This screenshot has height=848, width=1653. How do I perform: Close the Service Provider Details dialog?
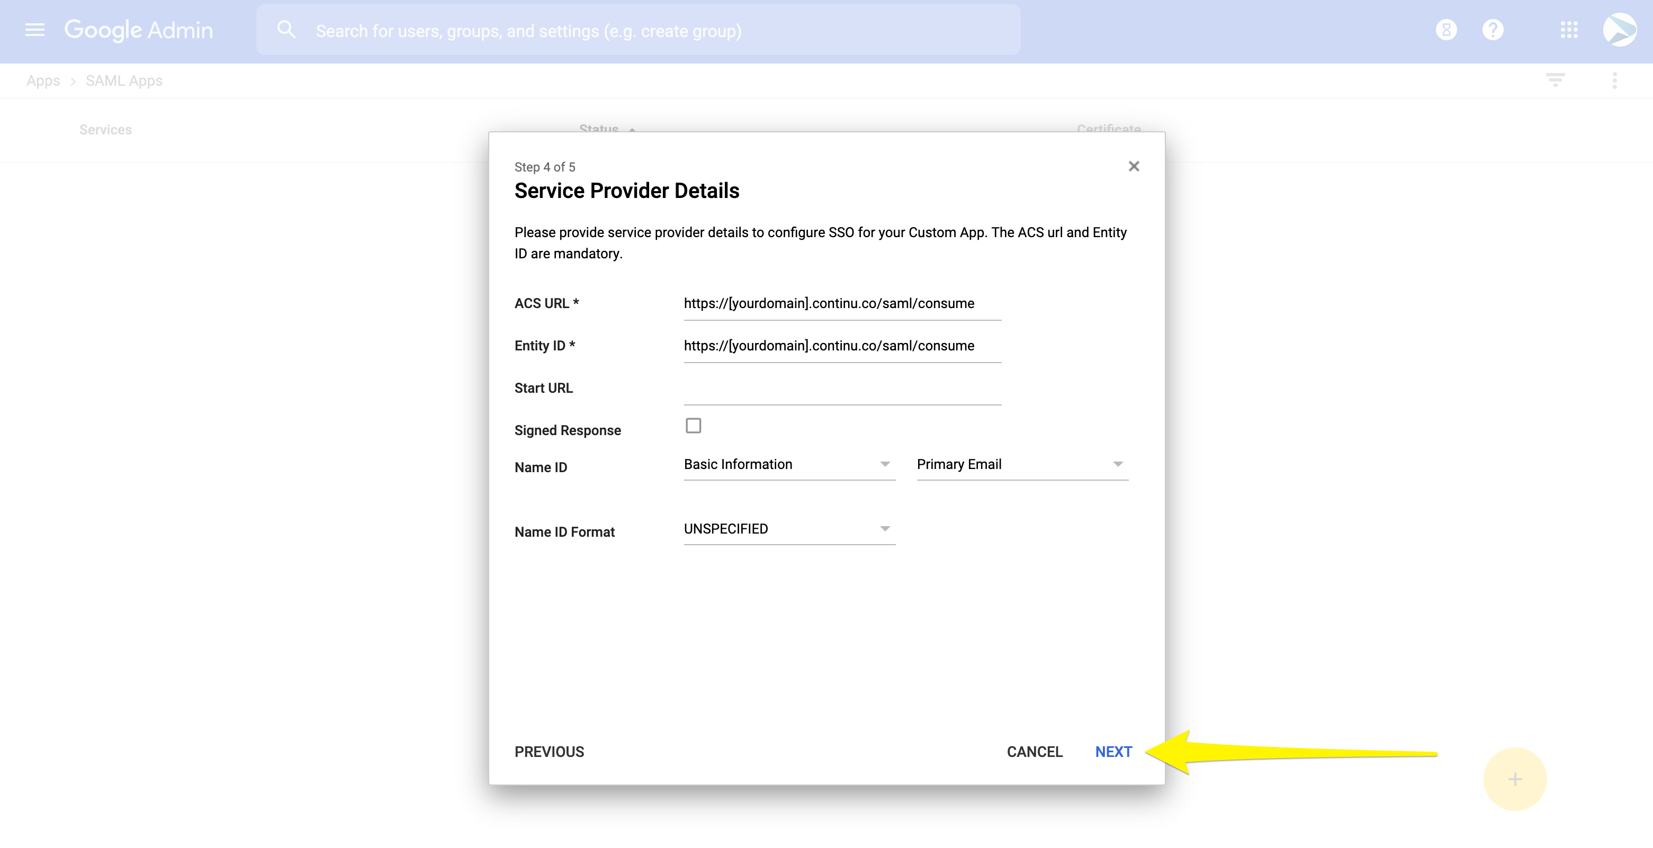pyautogui.click(x=1133, y=167)
